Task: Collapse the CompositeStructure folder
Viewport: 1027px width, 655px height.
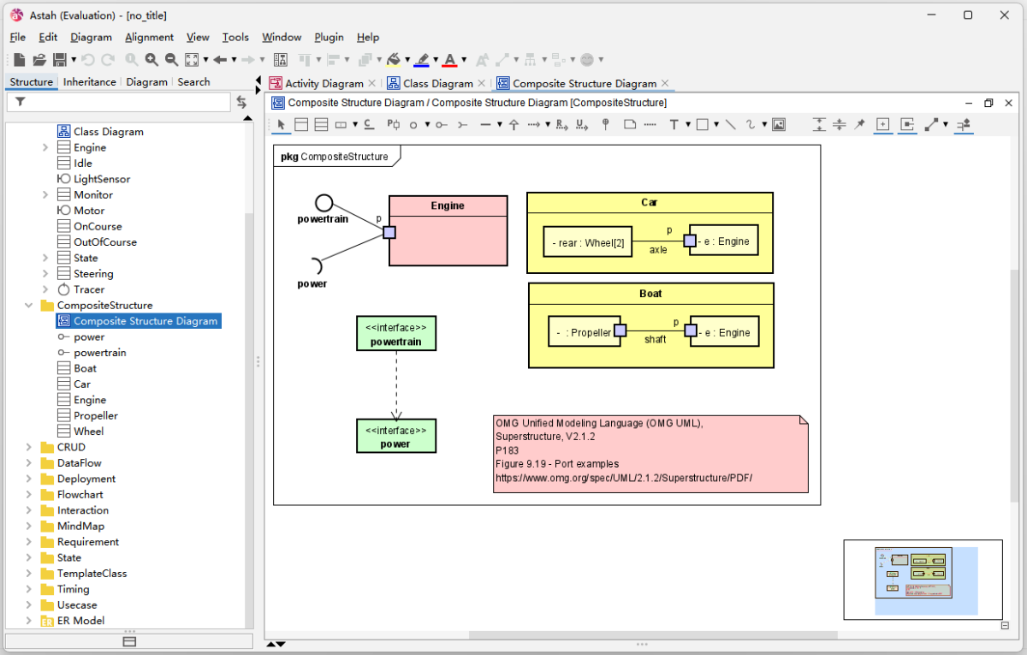Action: coord(28,306)
